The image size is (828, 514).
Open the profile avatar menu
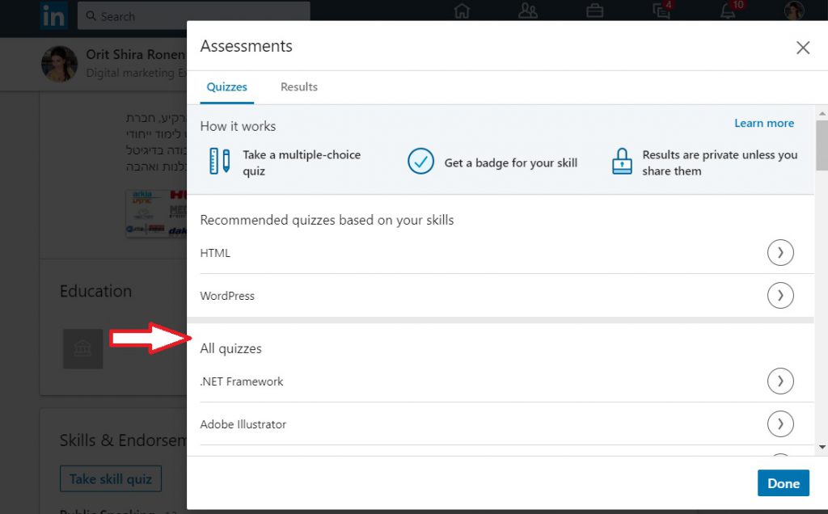794,11
